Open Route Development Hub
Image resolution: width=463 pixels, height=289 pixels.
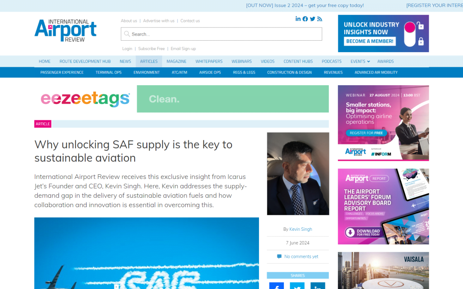(x=85, y=61)
